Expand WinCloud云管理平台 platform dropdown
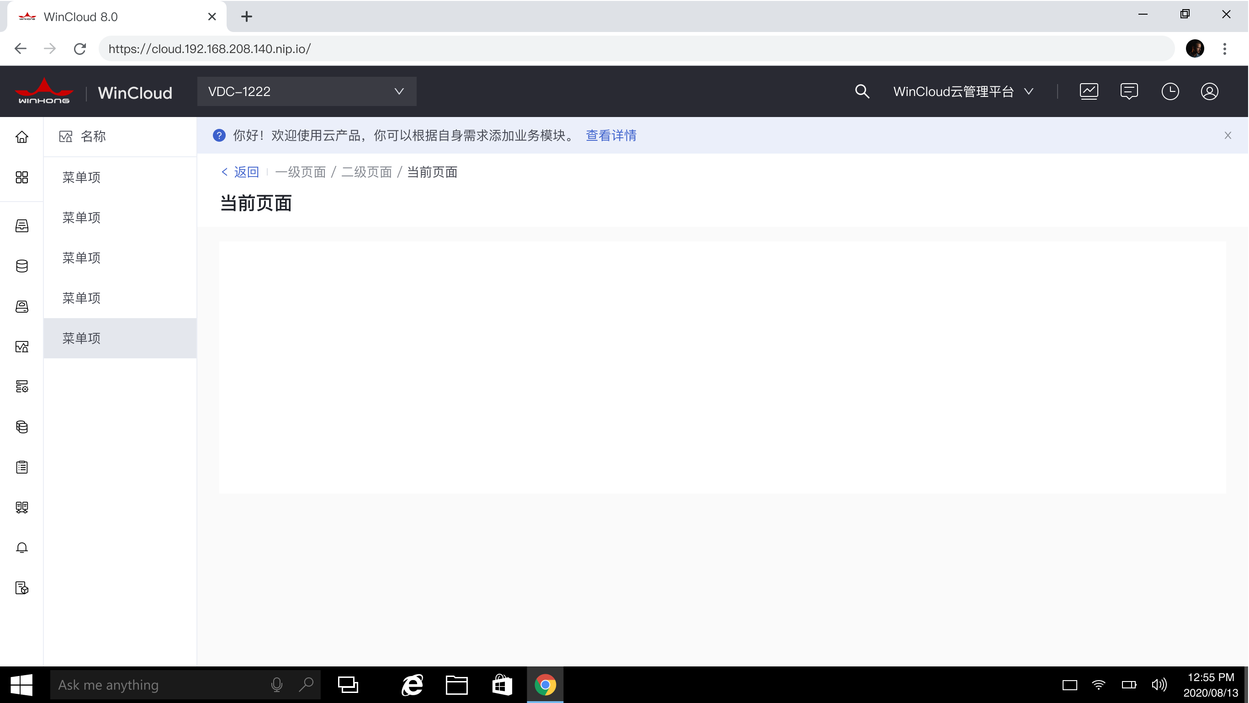This screenshot has height=703, width=1249. (x=963, y=92)
